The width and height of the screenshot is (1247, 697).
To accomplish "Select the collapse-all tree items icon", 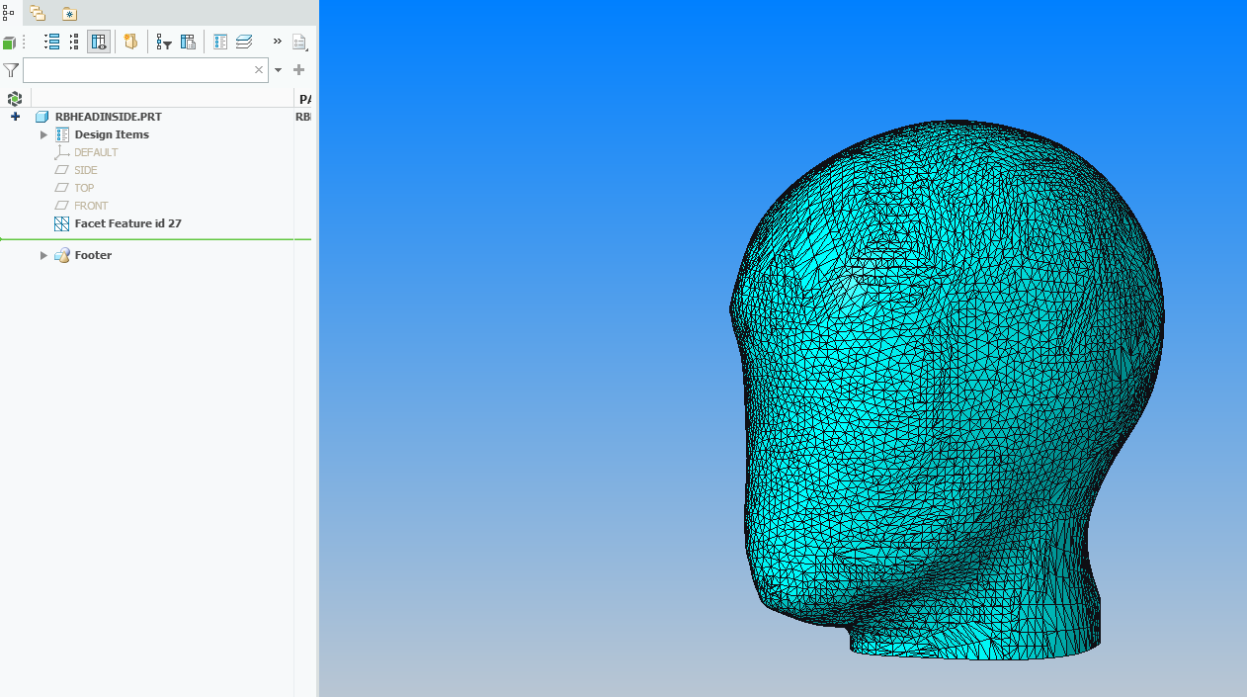I will (x=74, y=42).
